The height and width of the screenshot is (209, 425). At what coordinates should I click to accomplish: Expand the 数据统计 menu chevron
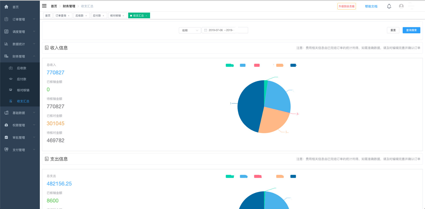pos(34,44)
